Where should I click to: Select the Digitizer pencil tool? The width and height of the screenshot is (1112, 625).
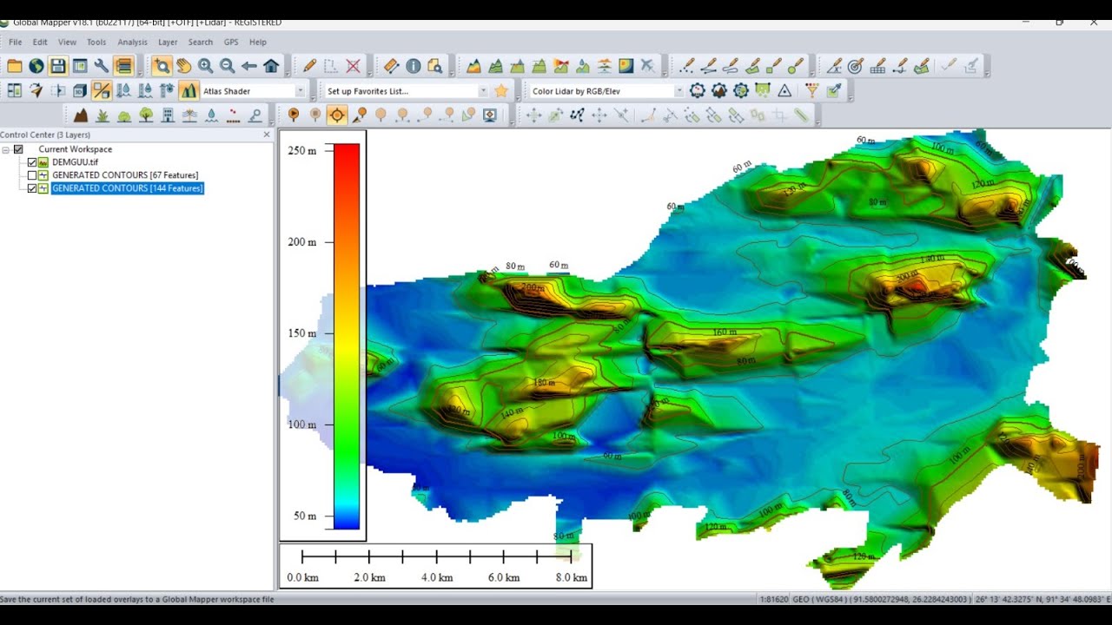pos(309,66)
